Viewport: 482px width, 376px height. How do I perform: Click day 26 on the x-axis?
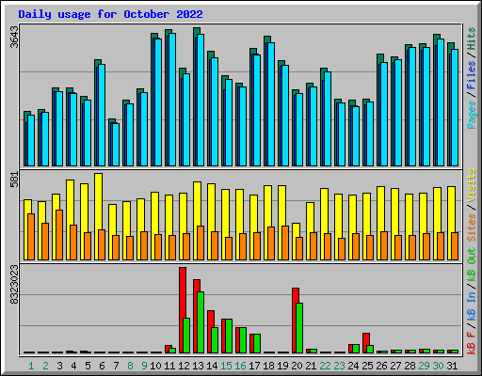tap(381, 366)
